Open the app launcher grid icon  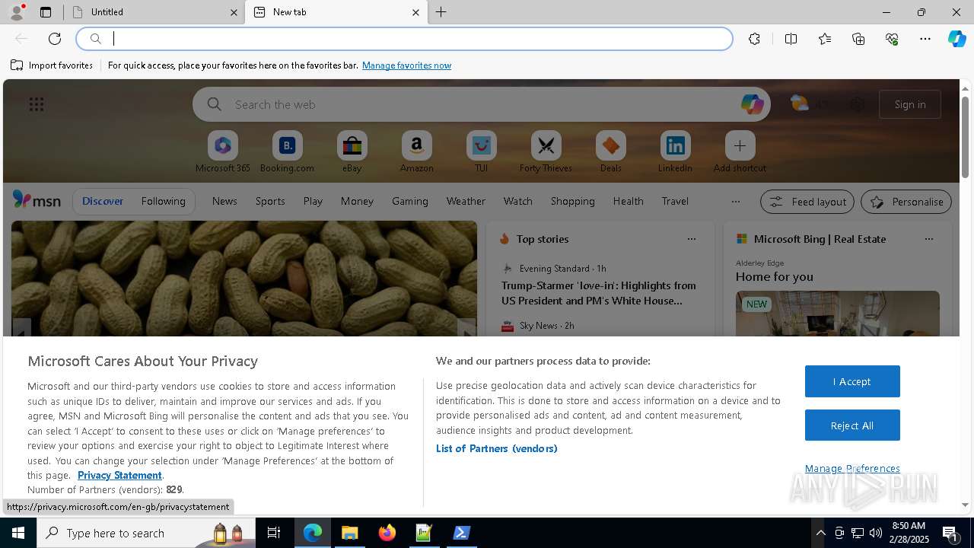36,104
